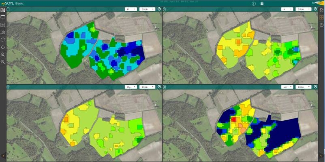Image resolution: width=325 pixels, height=162 pixels.
Task: Open the four-pane split view tool
Action: point(3,25)
